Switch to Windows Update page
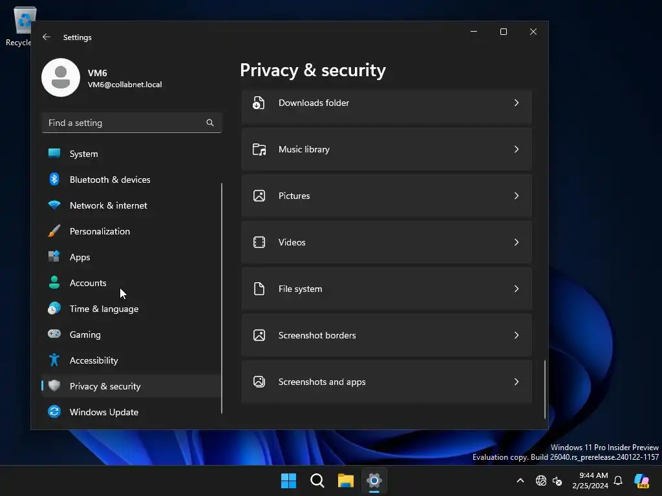This screenshot has height=496, width=662. tap(131, 411)
